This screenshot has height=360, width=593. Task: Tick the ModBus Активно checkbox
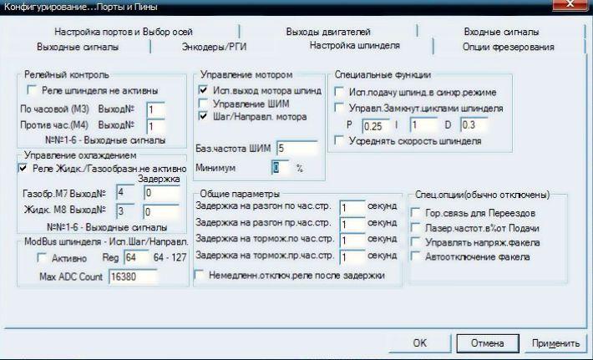pos(33,260)
